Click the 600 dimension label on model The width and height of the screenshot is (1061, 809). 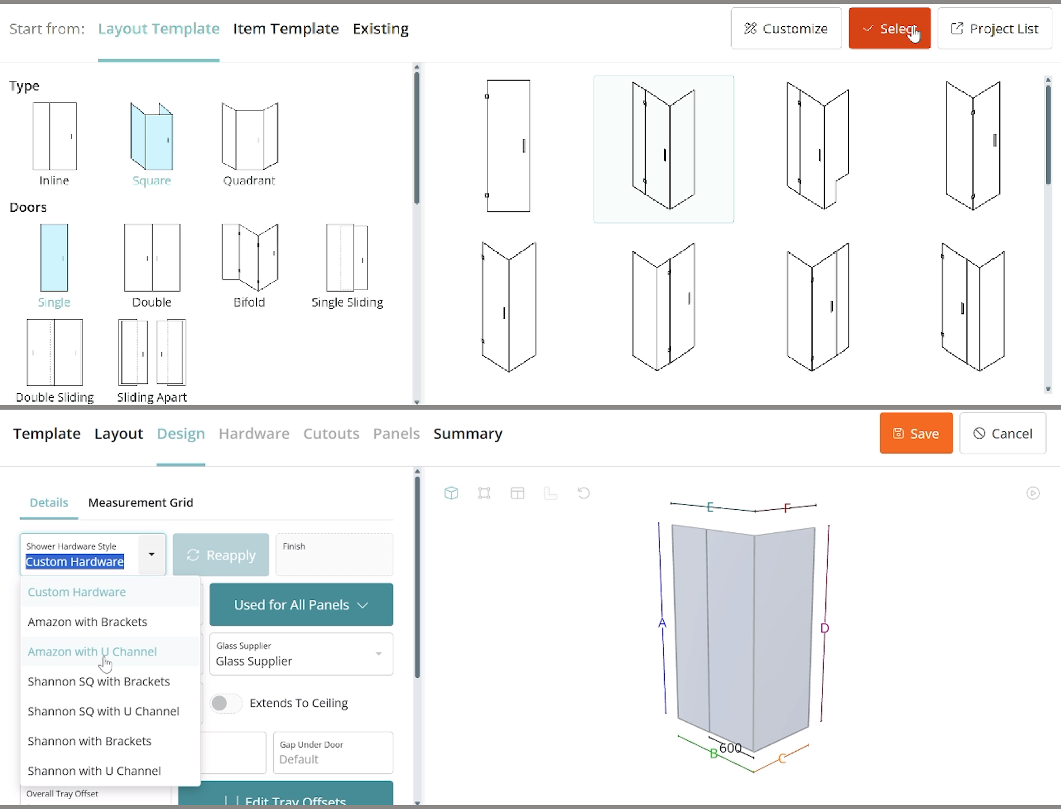[730, 748]
